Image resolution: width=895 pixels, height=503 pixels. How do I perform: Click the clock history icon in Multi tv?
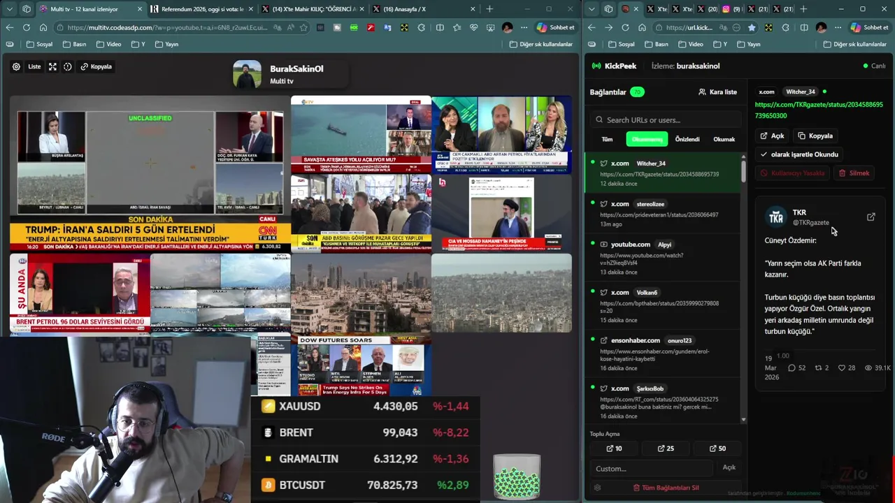[x=68, y=66]
